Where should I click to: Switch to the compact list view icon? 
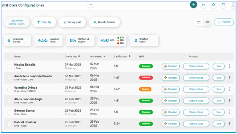pos(207,22)
